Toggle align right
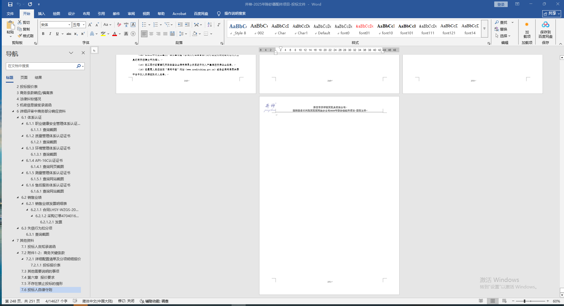 coord(158,34)
